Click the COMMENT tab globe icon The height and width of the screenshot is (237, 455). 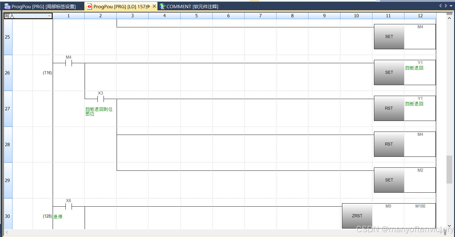[162, 6]
